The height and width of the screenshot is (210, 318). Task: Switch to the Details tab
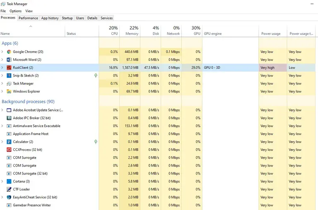click(92, 18)
